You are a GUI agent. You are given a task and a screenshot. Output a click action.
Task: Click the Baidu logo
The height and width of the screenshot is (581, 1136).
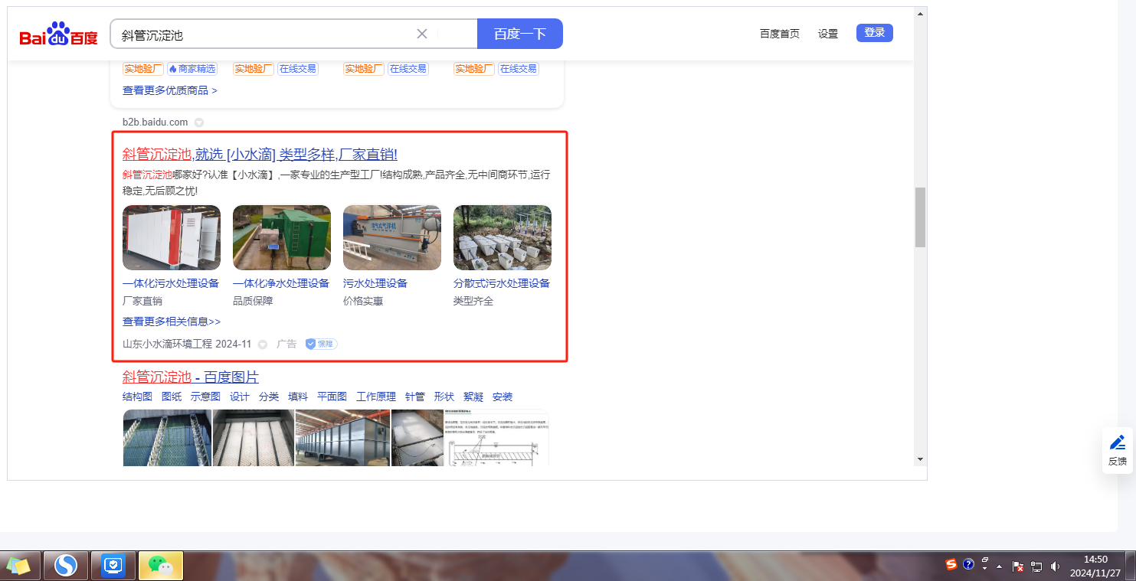[59, 34]
